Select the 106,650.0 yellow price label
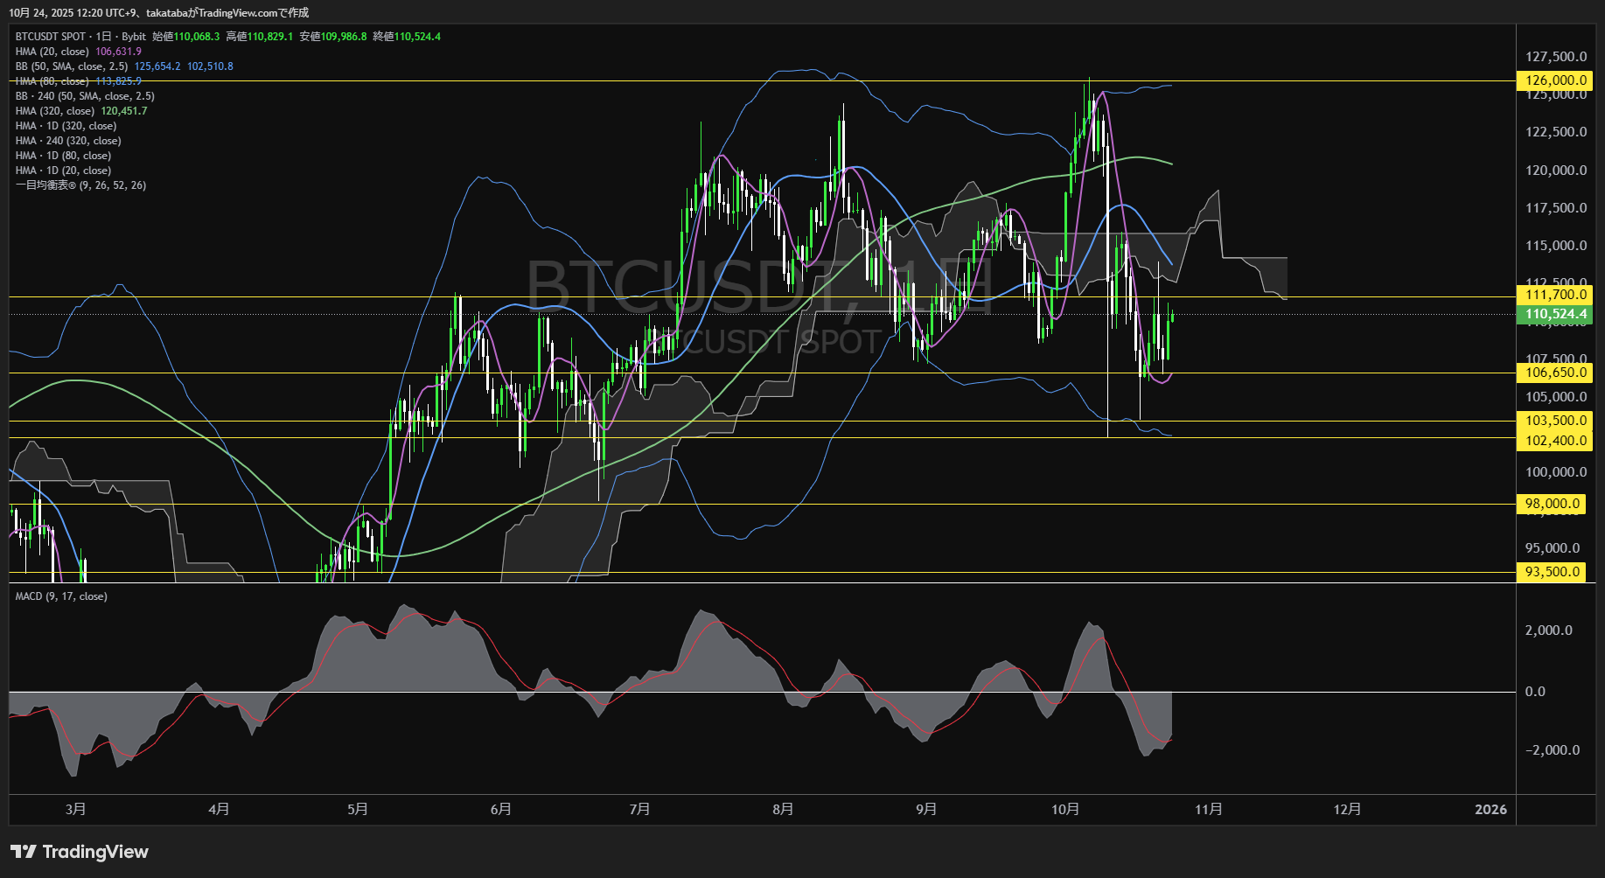Image resolution: width=1605 pixels, height=878 pixels. 1555,373
